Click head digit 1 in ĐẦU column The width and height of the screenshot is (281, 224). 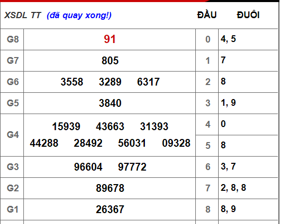pyautogui.click(x=208, y=61)
